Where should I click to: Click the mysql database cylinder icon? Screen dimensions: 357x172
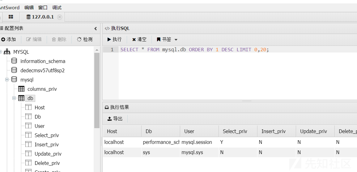(14, 79)
